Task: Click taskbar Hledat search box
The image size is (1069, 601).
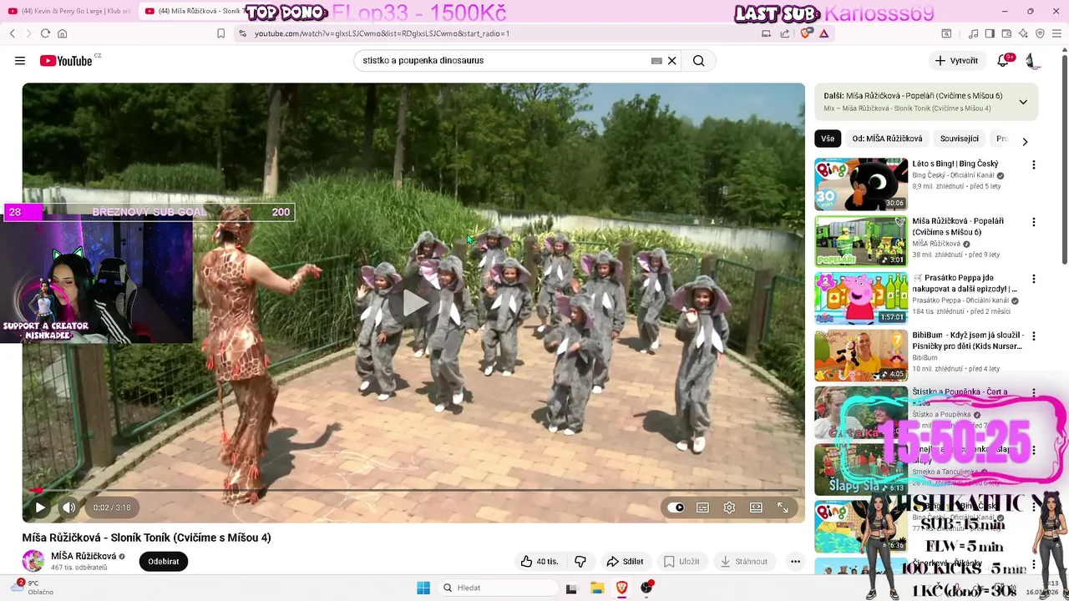Action: 498,588
